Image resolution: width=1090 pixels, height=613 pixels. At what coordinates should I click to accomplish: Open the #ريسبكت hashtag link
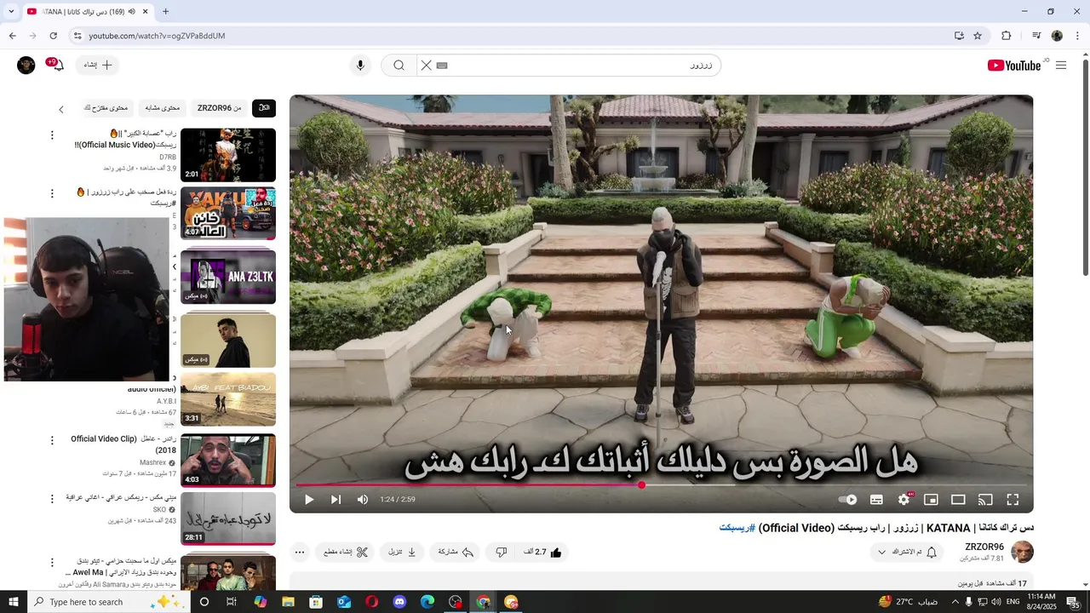(737, 528)
